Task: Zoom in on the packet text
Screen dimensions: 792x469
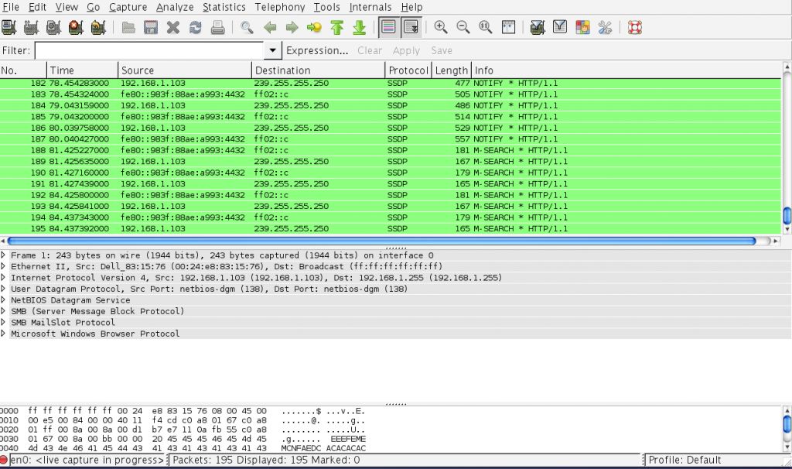Action: 440,27
